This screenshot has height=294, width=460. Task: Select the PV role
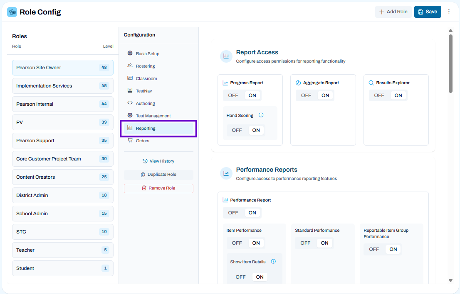63,122
